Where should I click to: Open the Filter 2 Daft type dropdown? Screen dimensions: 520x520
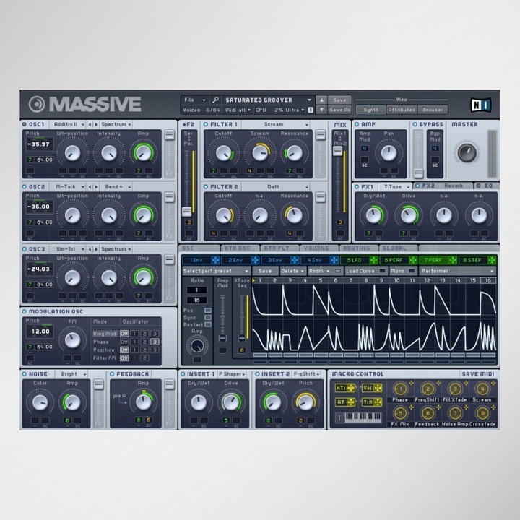click(276, 187)
